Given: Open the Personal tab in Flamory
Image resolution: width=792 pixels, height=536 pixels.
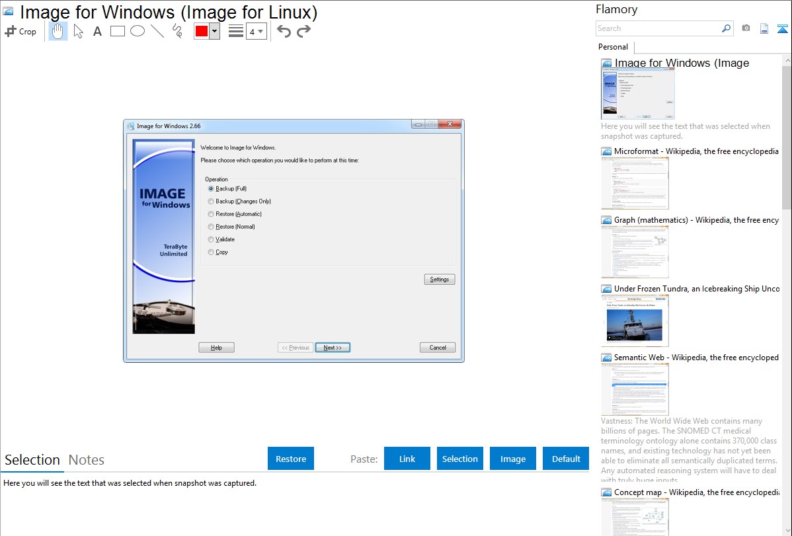Looking at the screenshot, I should coord(614,47).
